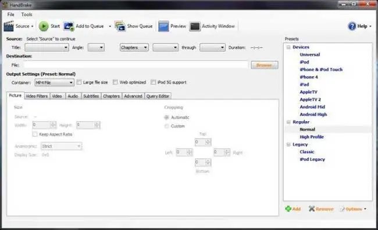Click the Top crop stepper

coord(203,142)
